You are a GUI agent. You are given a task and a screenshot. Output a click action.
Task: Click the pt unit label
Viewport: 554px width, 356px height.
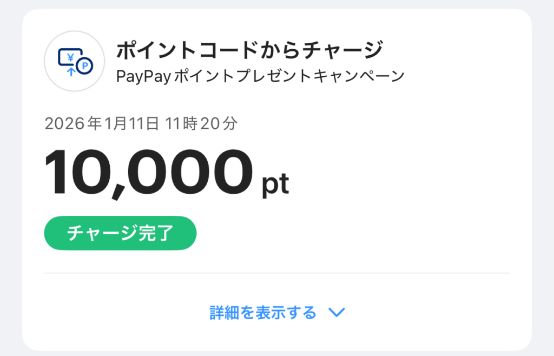pos(275,184)
